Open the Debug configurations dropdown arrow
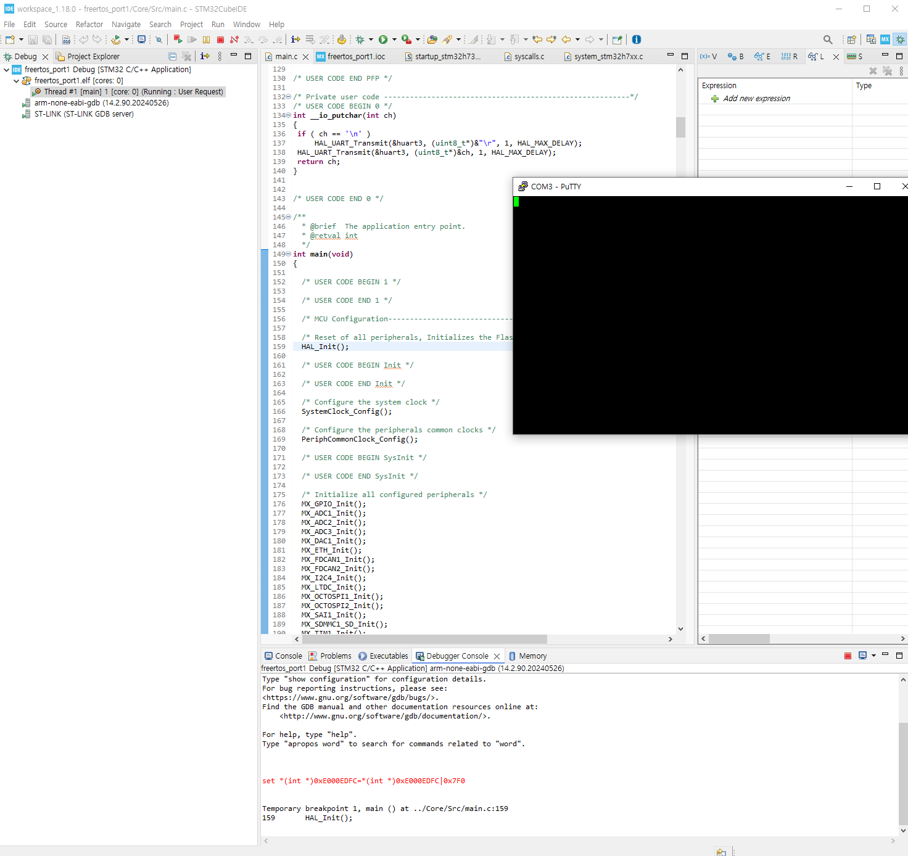908x856 pixels. tap(371, 39)
